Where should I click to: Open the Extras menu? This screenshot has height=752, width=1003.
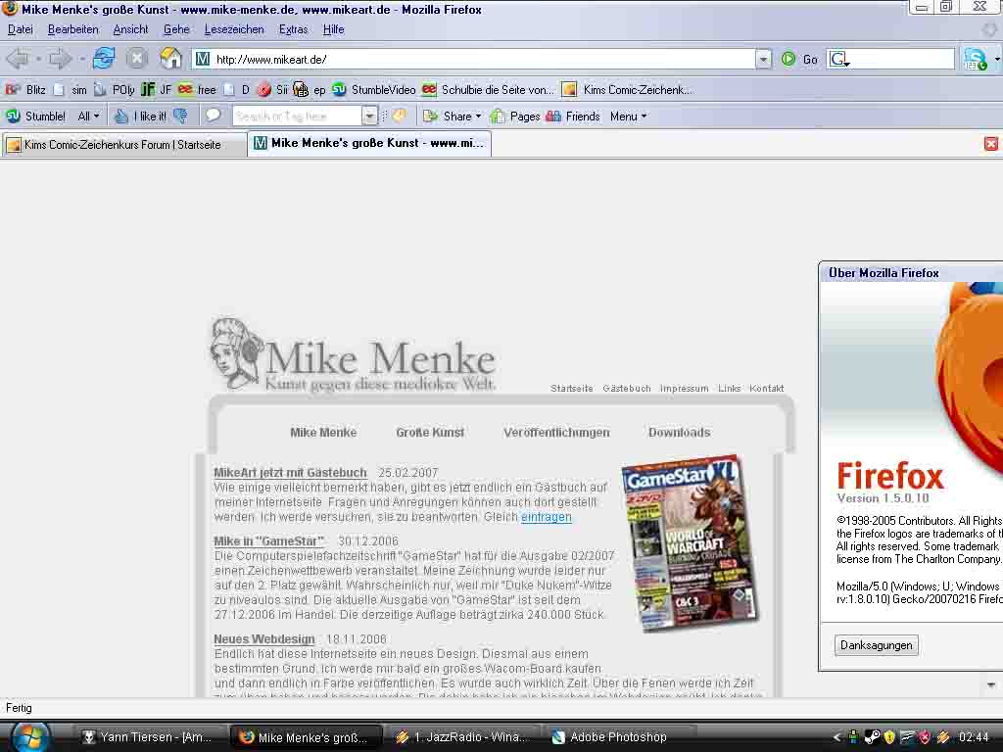pos(293,29)
